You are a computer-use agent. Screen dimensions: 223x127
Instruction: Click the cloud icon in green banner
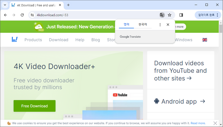pyautogui.click(x=39, y=26)
